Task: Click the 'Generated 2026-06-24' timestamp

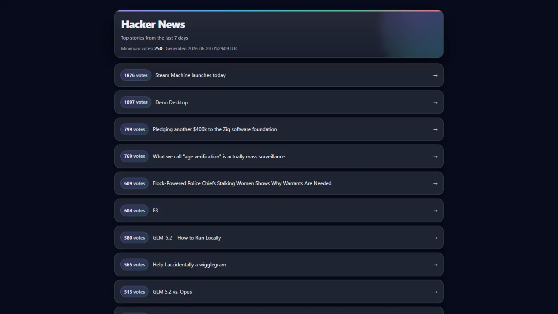Action: 202,49
